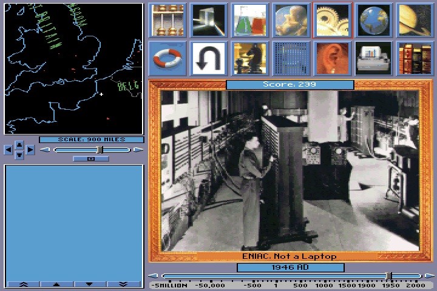Print using the printer icon
Screen dimensions: 437x291
click(x=374, y=58)
